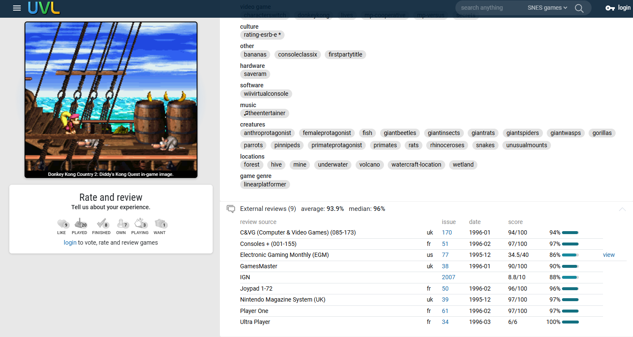Click the FINISHED checkmark icon
This screenshot has width=633, height=337.
click(101, 223)
